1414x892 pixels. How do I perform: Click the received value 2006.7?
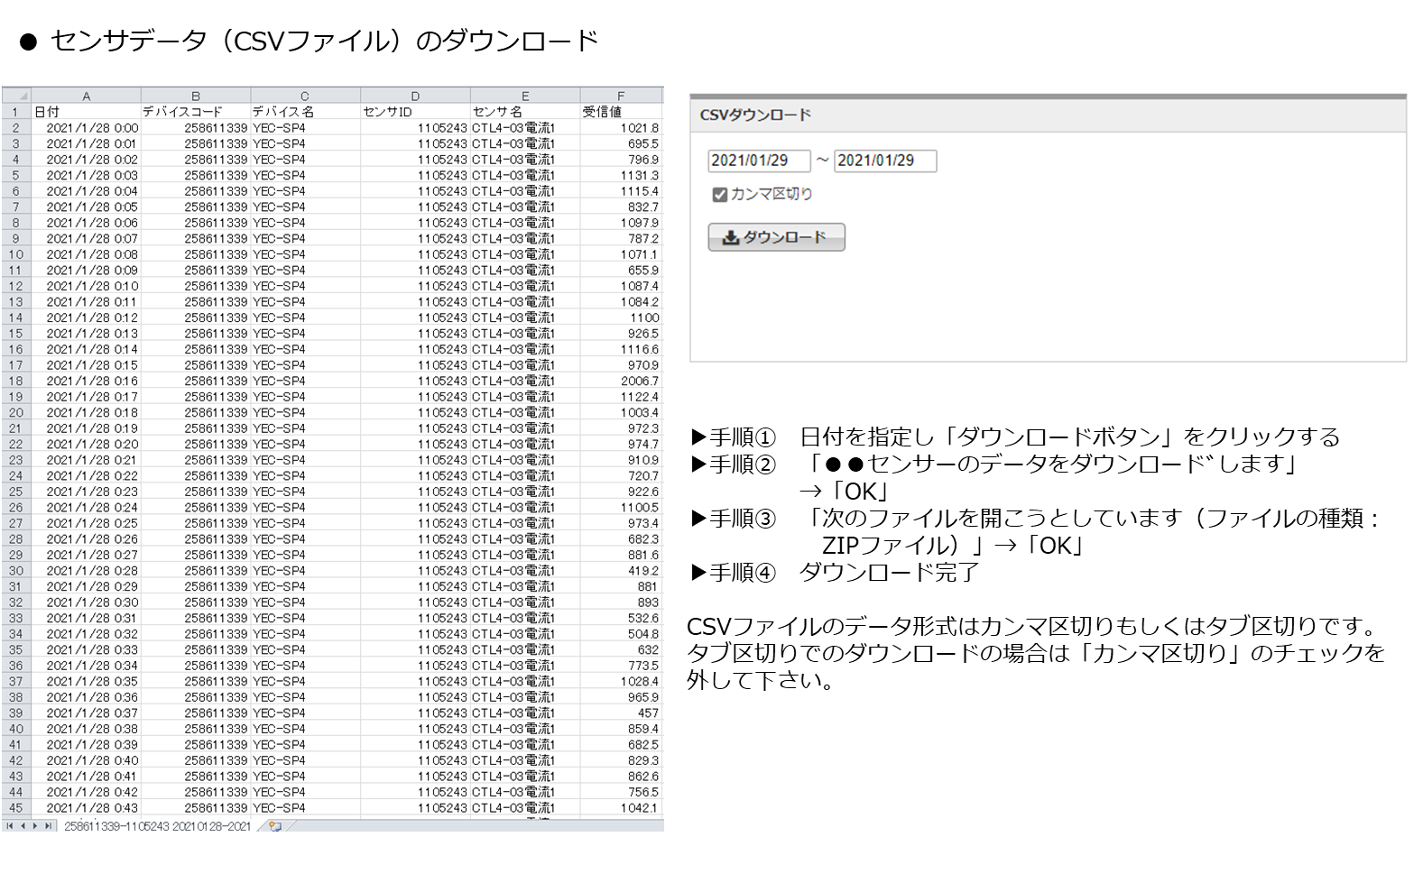coord(621,381)
